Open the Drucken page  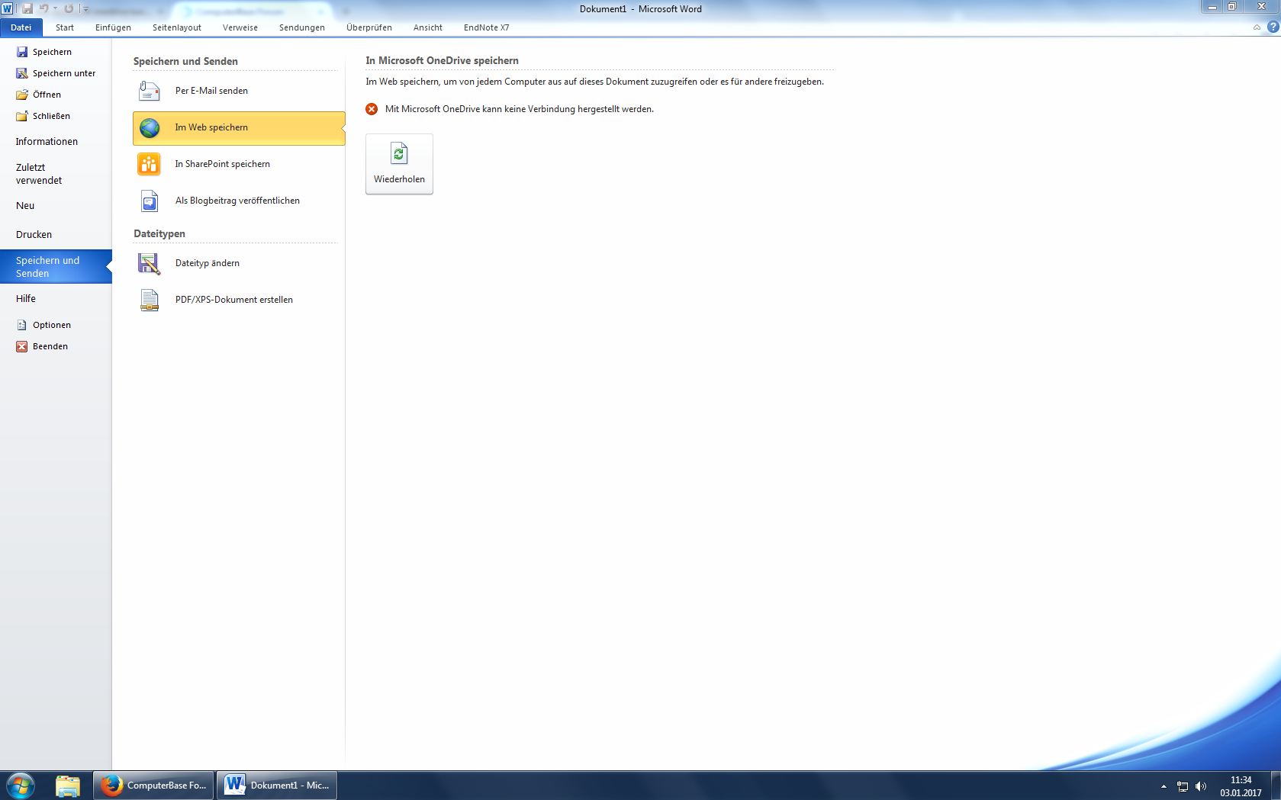point(34,235)
